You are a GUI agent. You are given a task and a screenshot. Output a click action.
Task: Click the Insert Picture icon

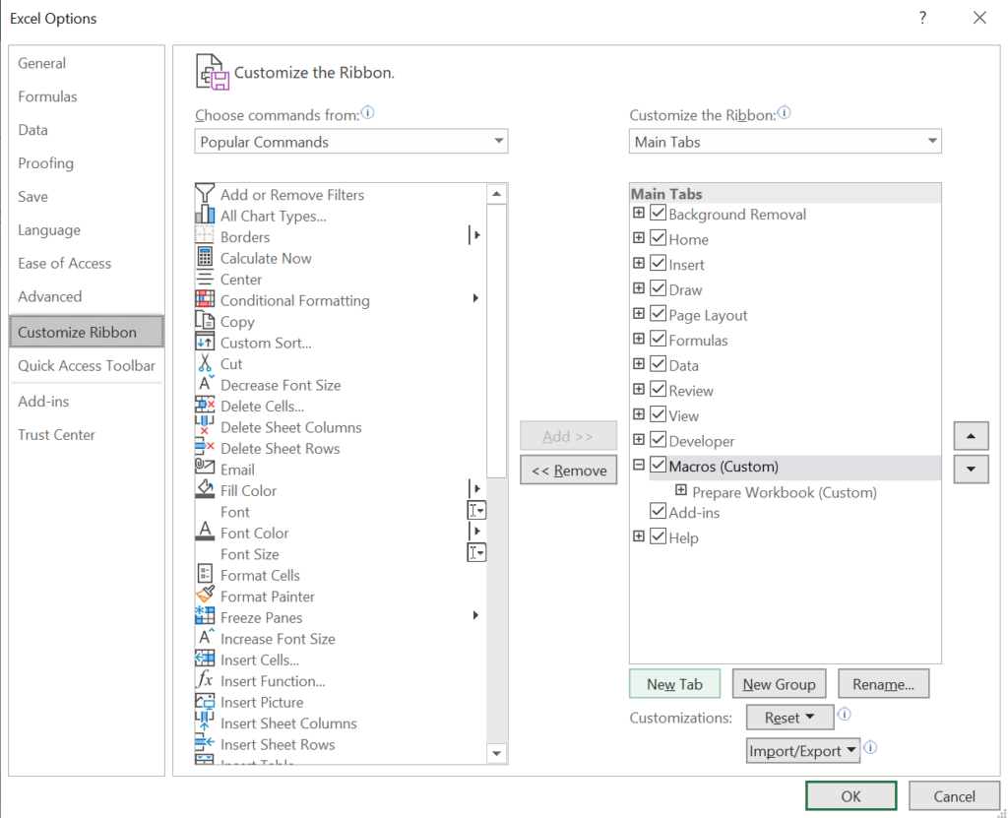tap(205, 702)
